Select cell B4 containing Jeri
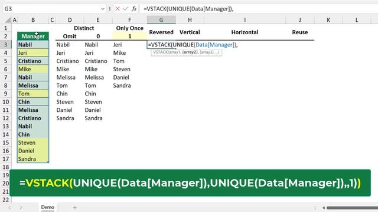Viewport: 378px width, 212px height. tap(33, 52)
